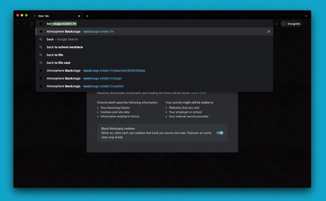The height and width of the screenshot is (201, 326).
Task: Click the Learn more link
Action: point(198,93)
